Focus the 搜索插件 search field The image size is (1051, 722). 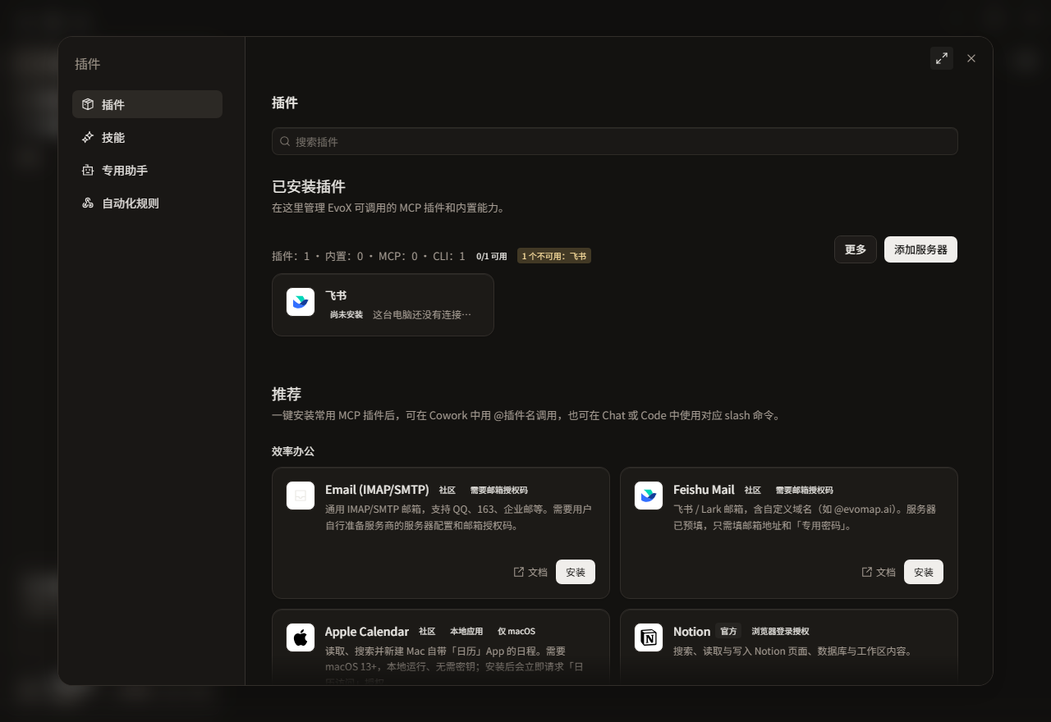click(x=614, y=141)
